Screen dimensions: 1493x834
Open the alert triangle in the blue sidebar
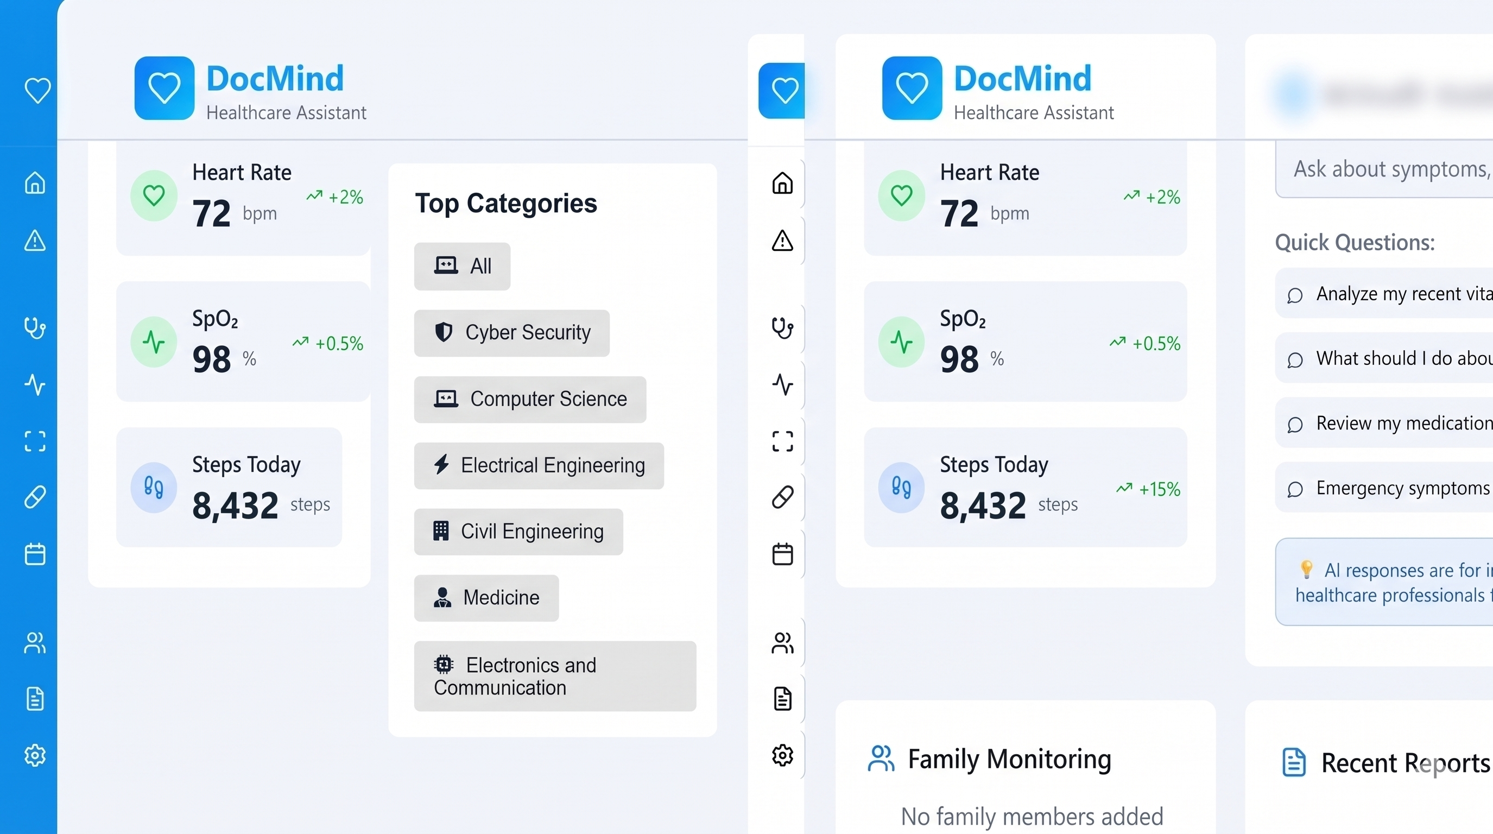pos(35,239)
